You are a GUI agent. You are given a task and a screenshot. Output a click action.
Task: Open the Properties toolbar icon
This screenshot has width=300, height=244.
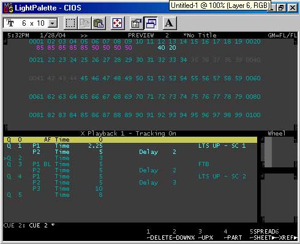[x=137, y=23]
